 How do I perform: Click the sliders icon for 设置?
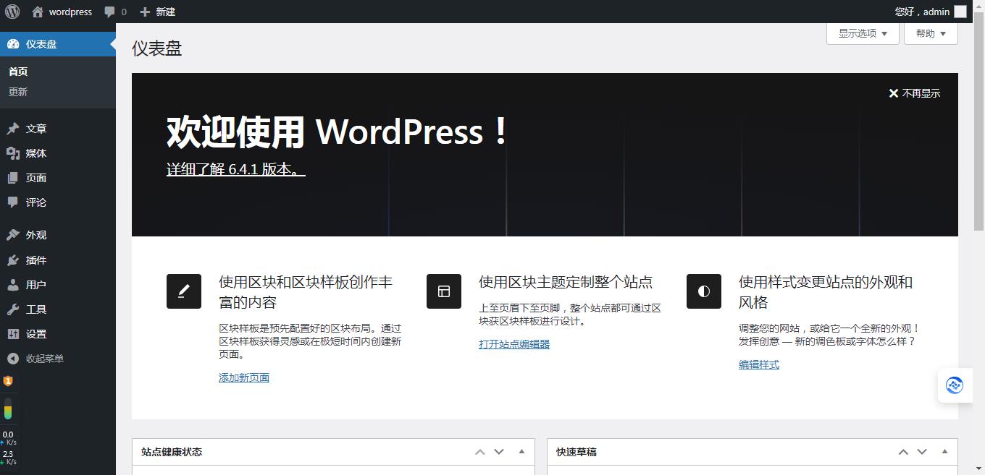(x=13, y=334)
